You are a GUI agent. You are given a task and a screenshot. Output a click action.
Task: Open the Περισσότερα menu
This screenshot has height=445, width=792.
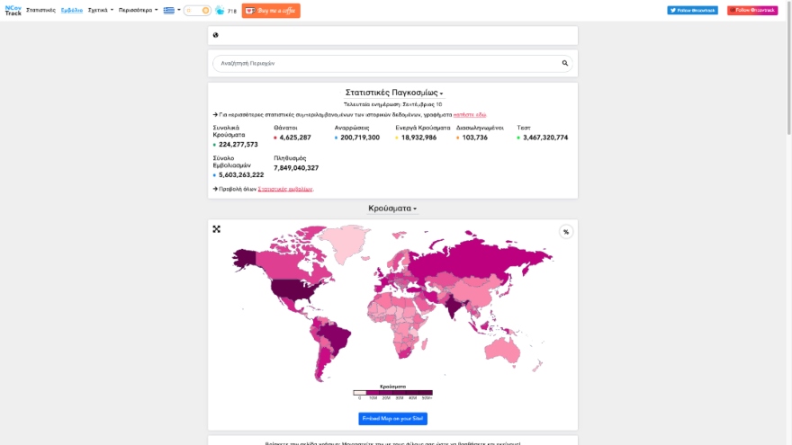[x=138, y=10]
